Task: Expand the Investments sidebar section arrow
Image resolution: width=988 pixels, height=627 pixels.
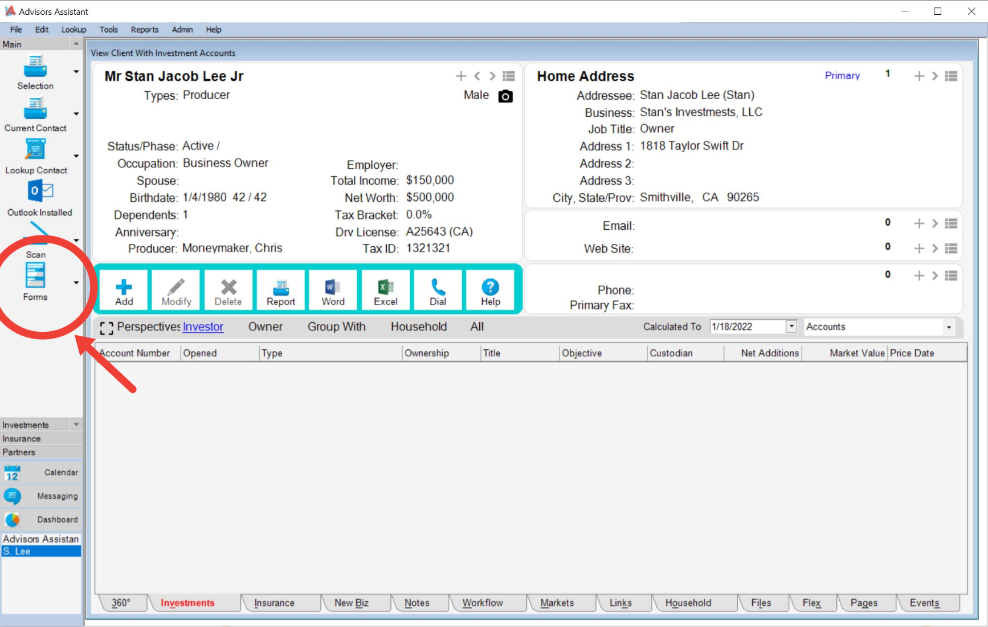Action: [76, 425]
